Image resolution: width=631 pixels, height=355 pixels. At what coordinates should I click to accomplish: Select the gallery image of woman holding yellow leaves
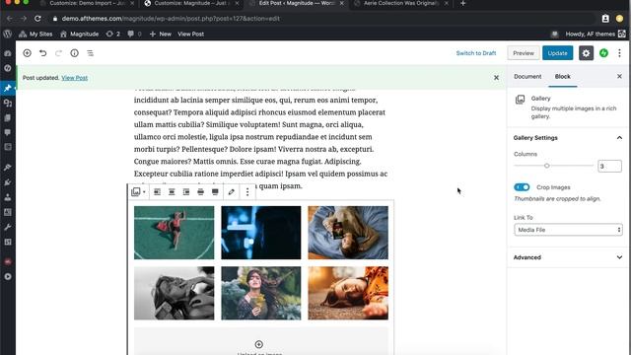pyautogui.click(x=260, y=293)
